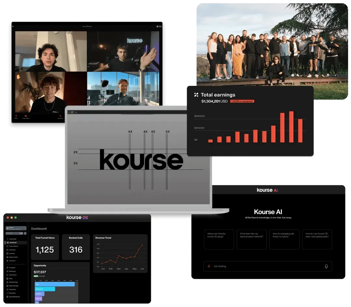Open Opportunities icon in Kourse OS sidebar
The height and width of the screenshot is (307, 351).
click(7, 257)
